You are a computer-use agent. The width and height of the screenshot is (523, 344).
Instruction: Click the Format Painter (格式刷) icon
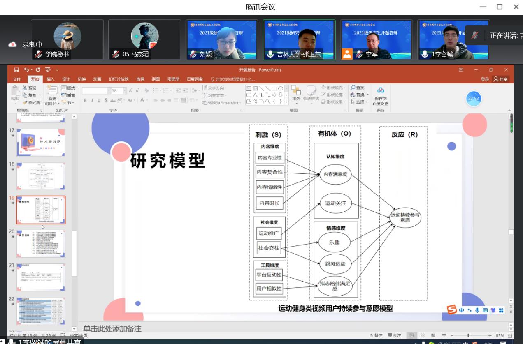[26, 103]
